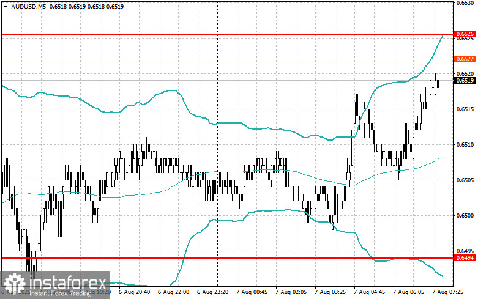Viewport: 478px width, 299px height.
Task: Select the 7 Aug 00:45 time label
Action: (252, 292)
